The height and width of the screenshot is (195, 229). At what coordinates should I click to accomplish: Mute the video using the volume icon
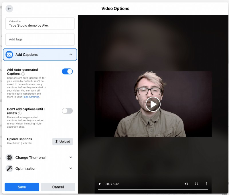point(186,184)
